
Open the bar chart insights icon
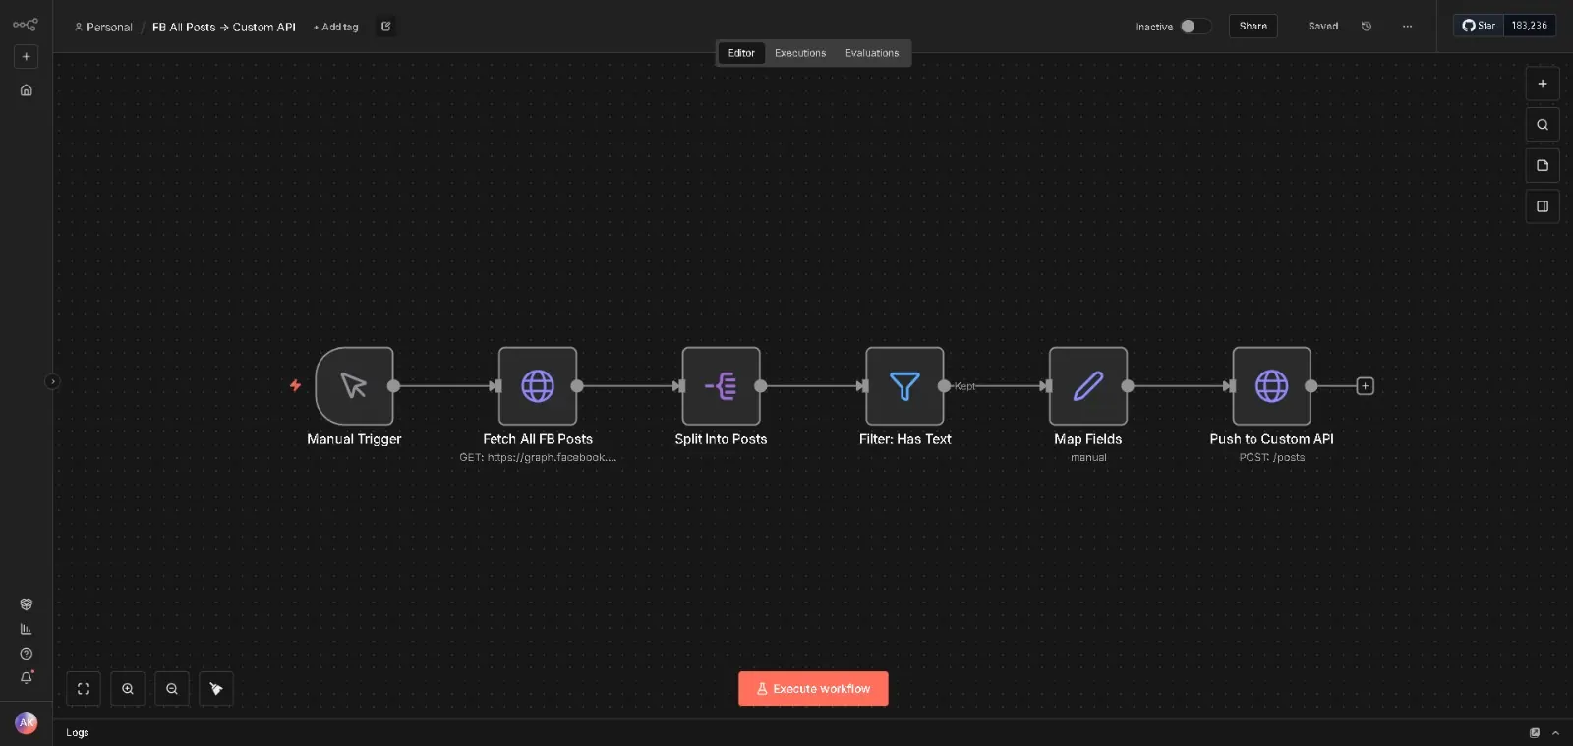point(27,629)
